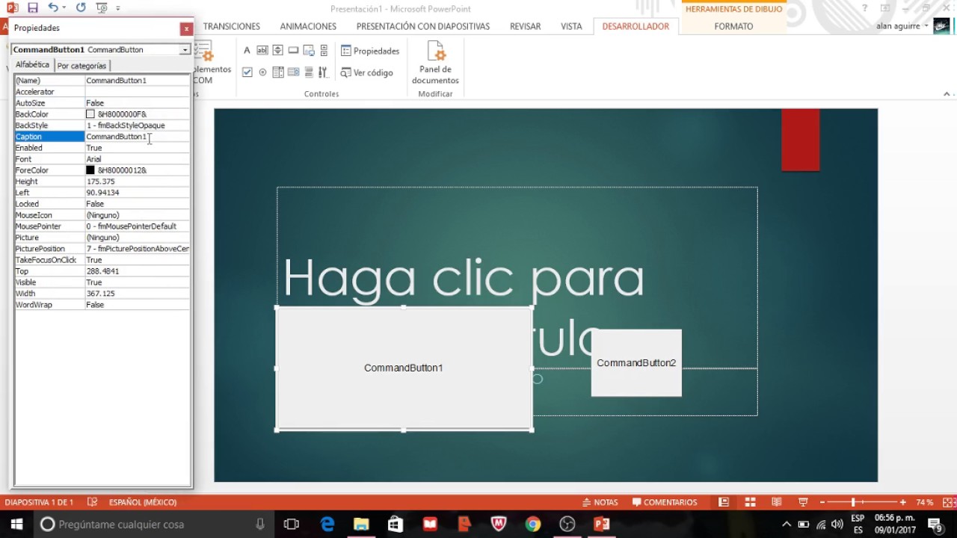Viewport: 957px width, 538px height.
Task: Insert a Spin Button control
Action: point(277,50)
